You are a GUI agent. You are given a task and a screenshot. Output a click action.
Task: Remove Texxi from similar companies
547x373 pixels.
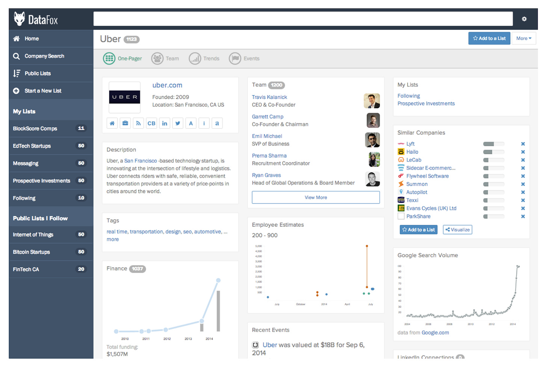point(523,200)
